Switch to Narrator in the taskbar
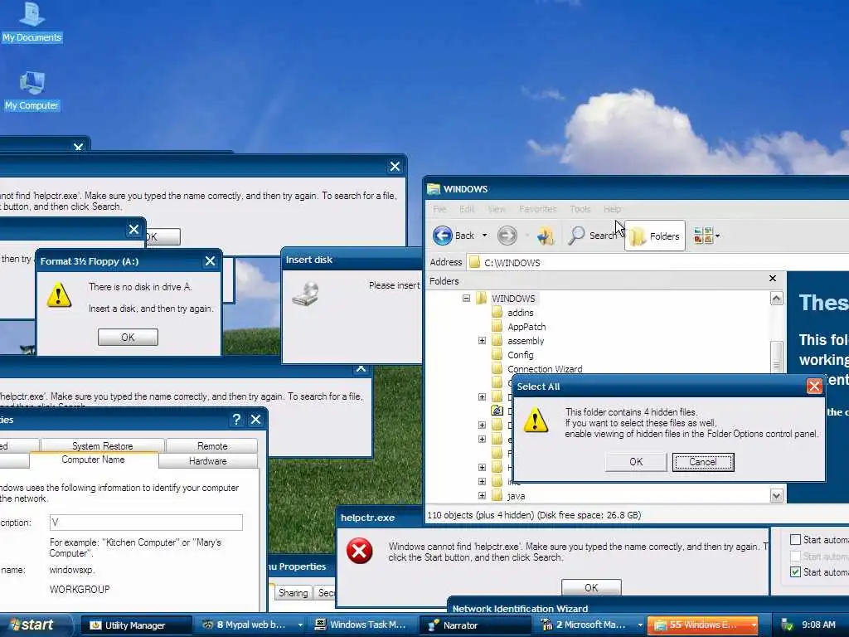Viewport: 849px width, 637px height. click(x=476, y=625)
